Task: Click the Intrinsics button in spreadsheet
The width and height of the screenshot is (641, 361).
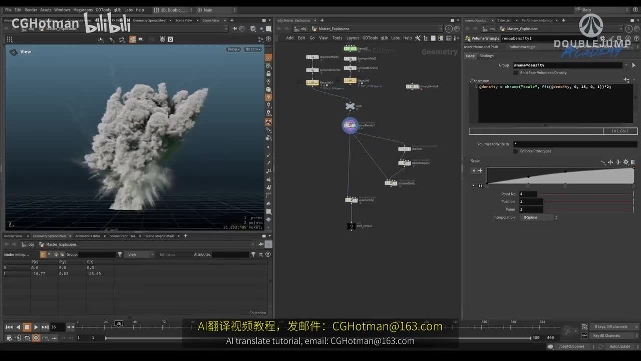Action: (167, 254)
